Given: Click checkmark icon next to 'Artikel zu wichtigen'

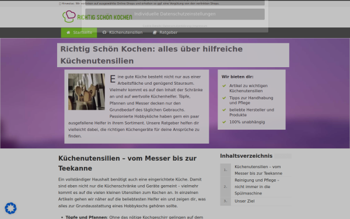Looking at the screenshot, I should pos(224,86).
